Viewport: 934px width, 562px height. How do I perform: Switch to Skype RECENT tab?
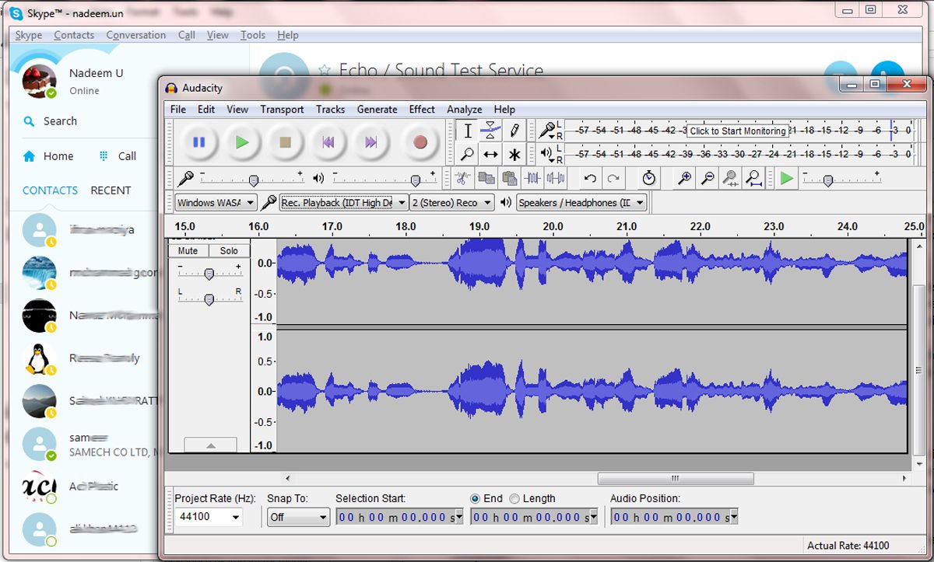pyautogui.click(x=111, y=190)
